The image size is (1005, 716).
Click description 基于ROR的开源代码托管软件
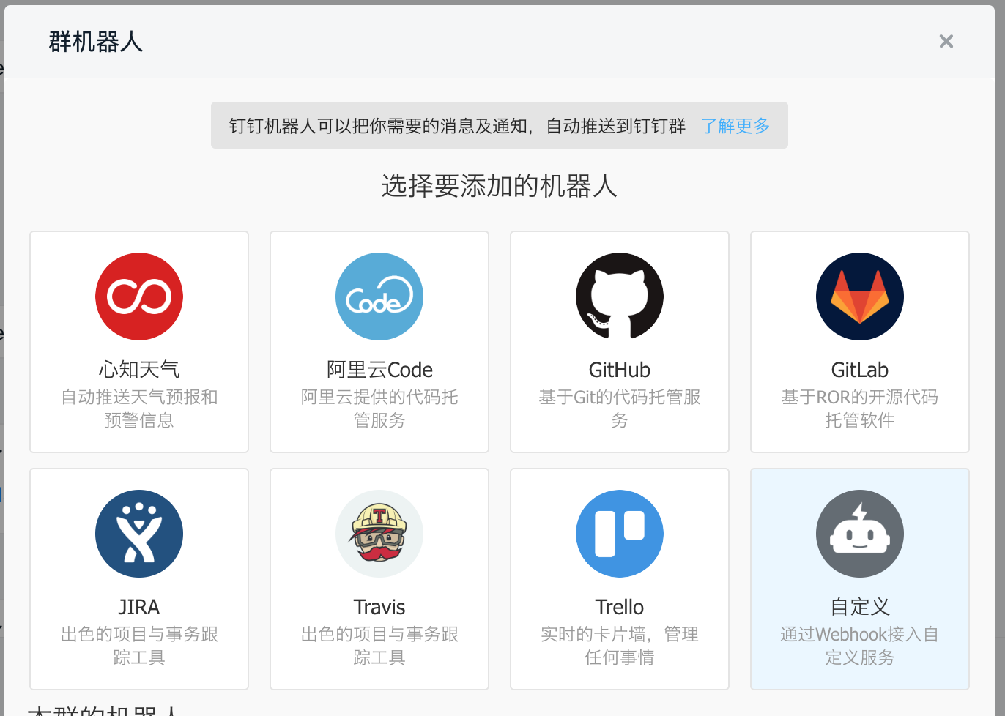[x=860, y=409]
